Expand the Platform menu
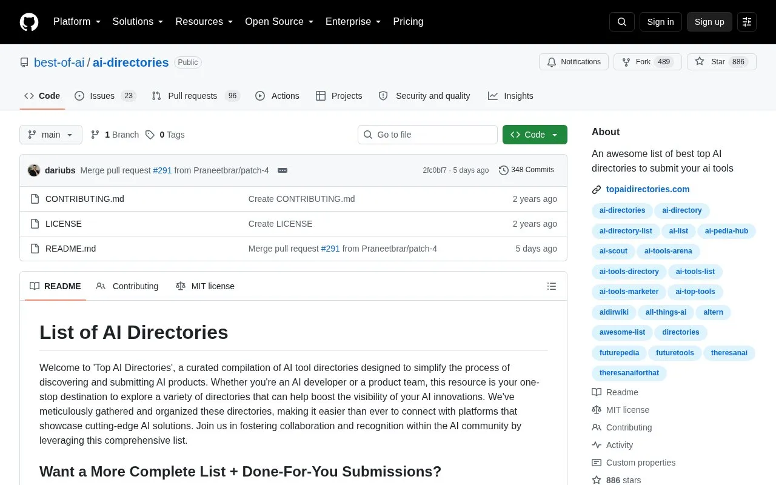 click(x=77, y=22)
